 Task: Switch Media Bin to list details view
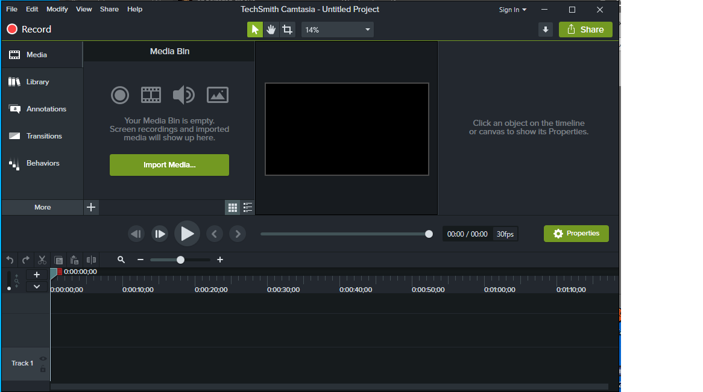(247, 207)
